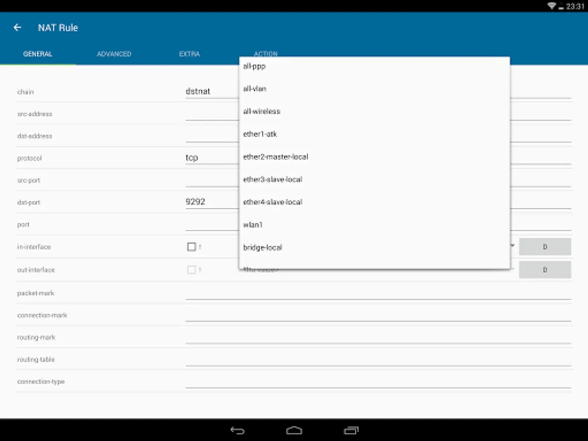Click the NAT Rule title
This screenshot has width=588, height=441.
(58, 28)
